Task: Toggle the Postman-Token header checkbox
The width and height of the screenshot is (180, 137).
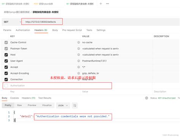Action: tap(6, 49)
